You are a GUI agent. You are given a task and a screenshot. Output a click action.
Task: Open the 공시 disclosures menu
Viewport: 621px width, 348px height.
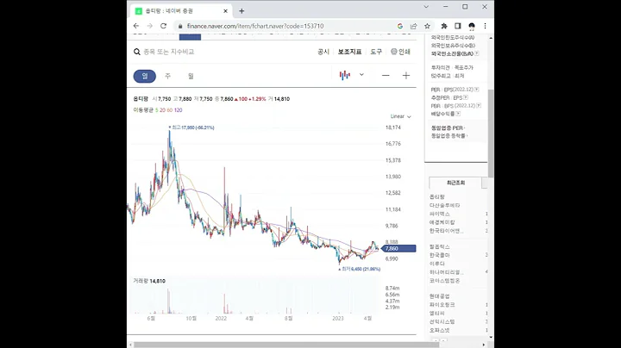323,52
